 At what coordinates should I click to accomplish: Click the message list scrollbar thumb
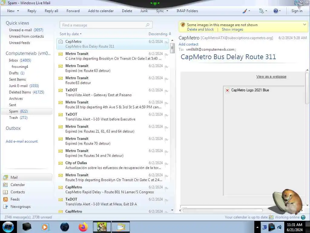[172, 48]
